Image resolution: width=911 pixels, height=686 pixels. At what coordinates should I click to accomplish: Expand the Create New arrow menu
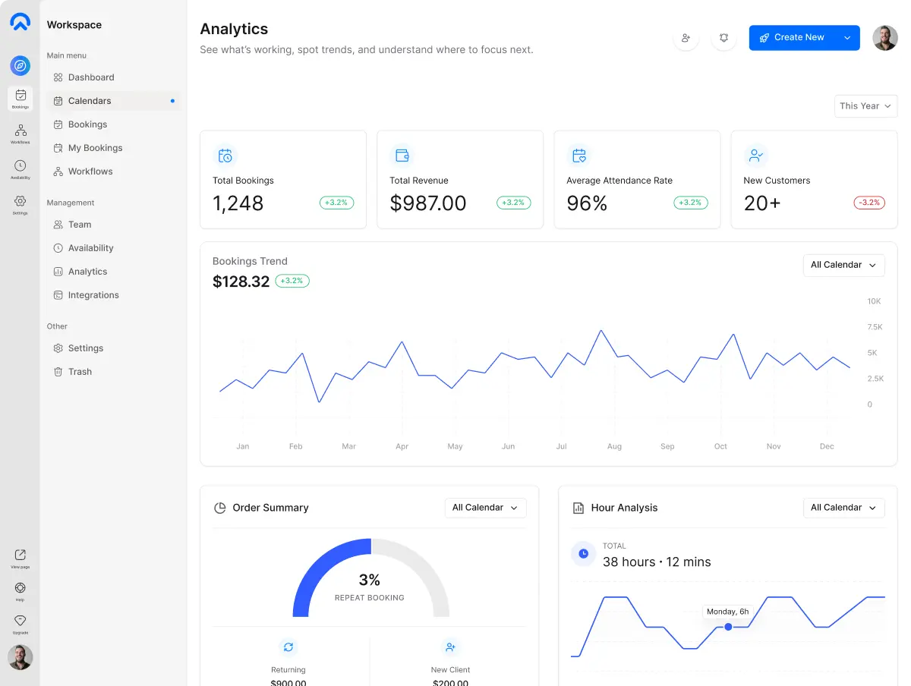point(847,38)
